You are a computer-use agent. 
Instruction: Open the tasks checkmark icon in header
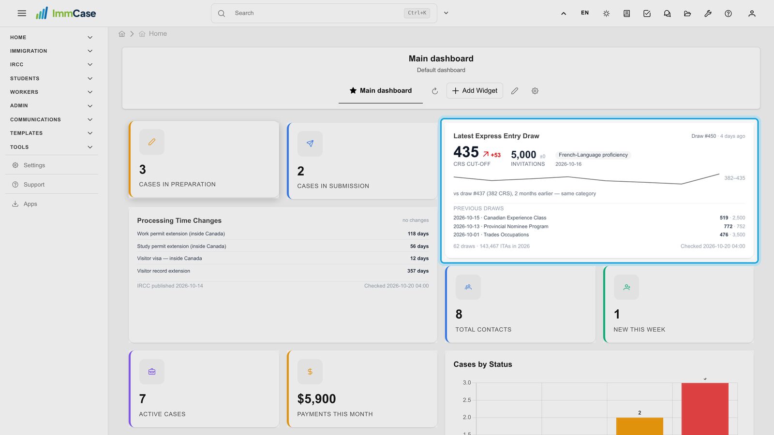(647, 14)
